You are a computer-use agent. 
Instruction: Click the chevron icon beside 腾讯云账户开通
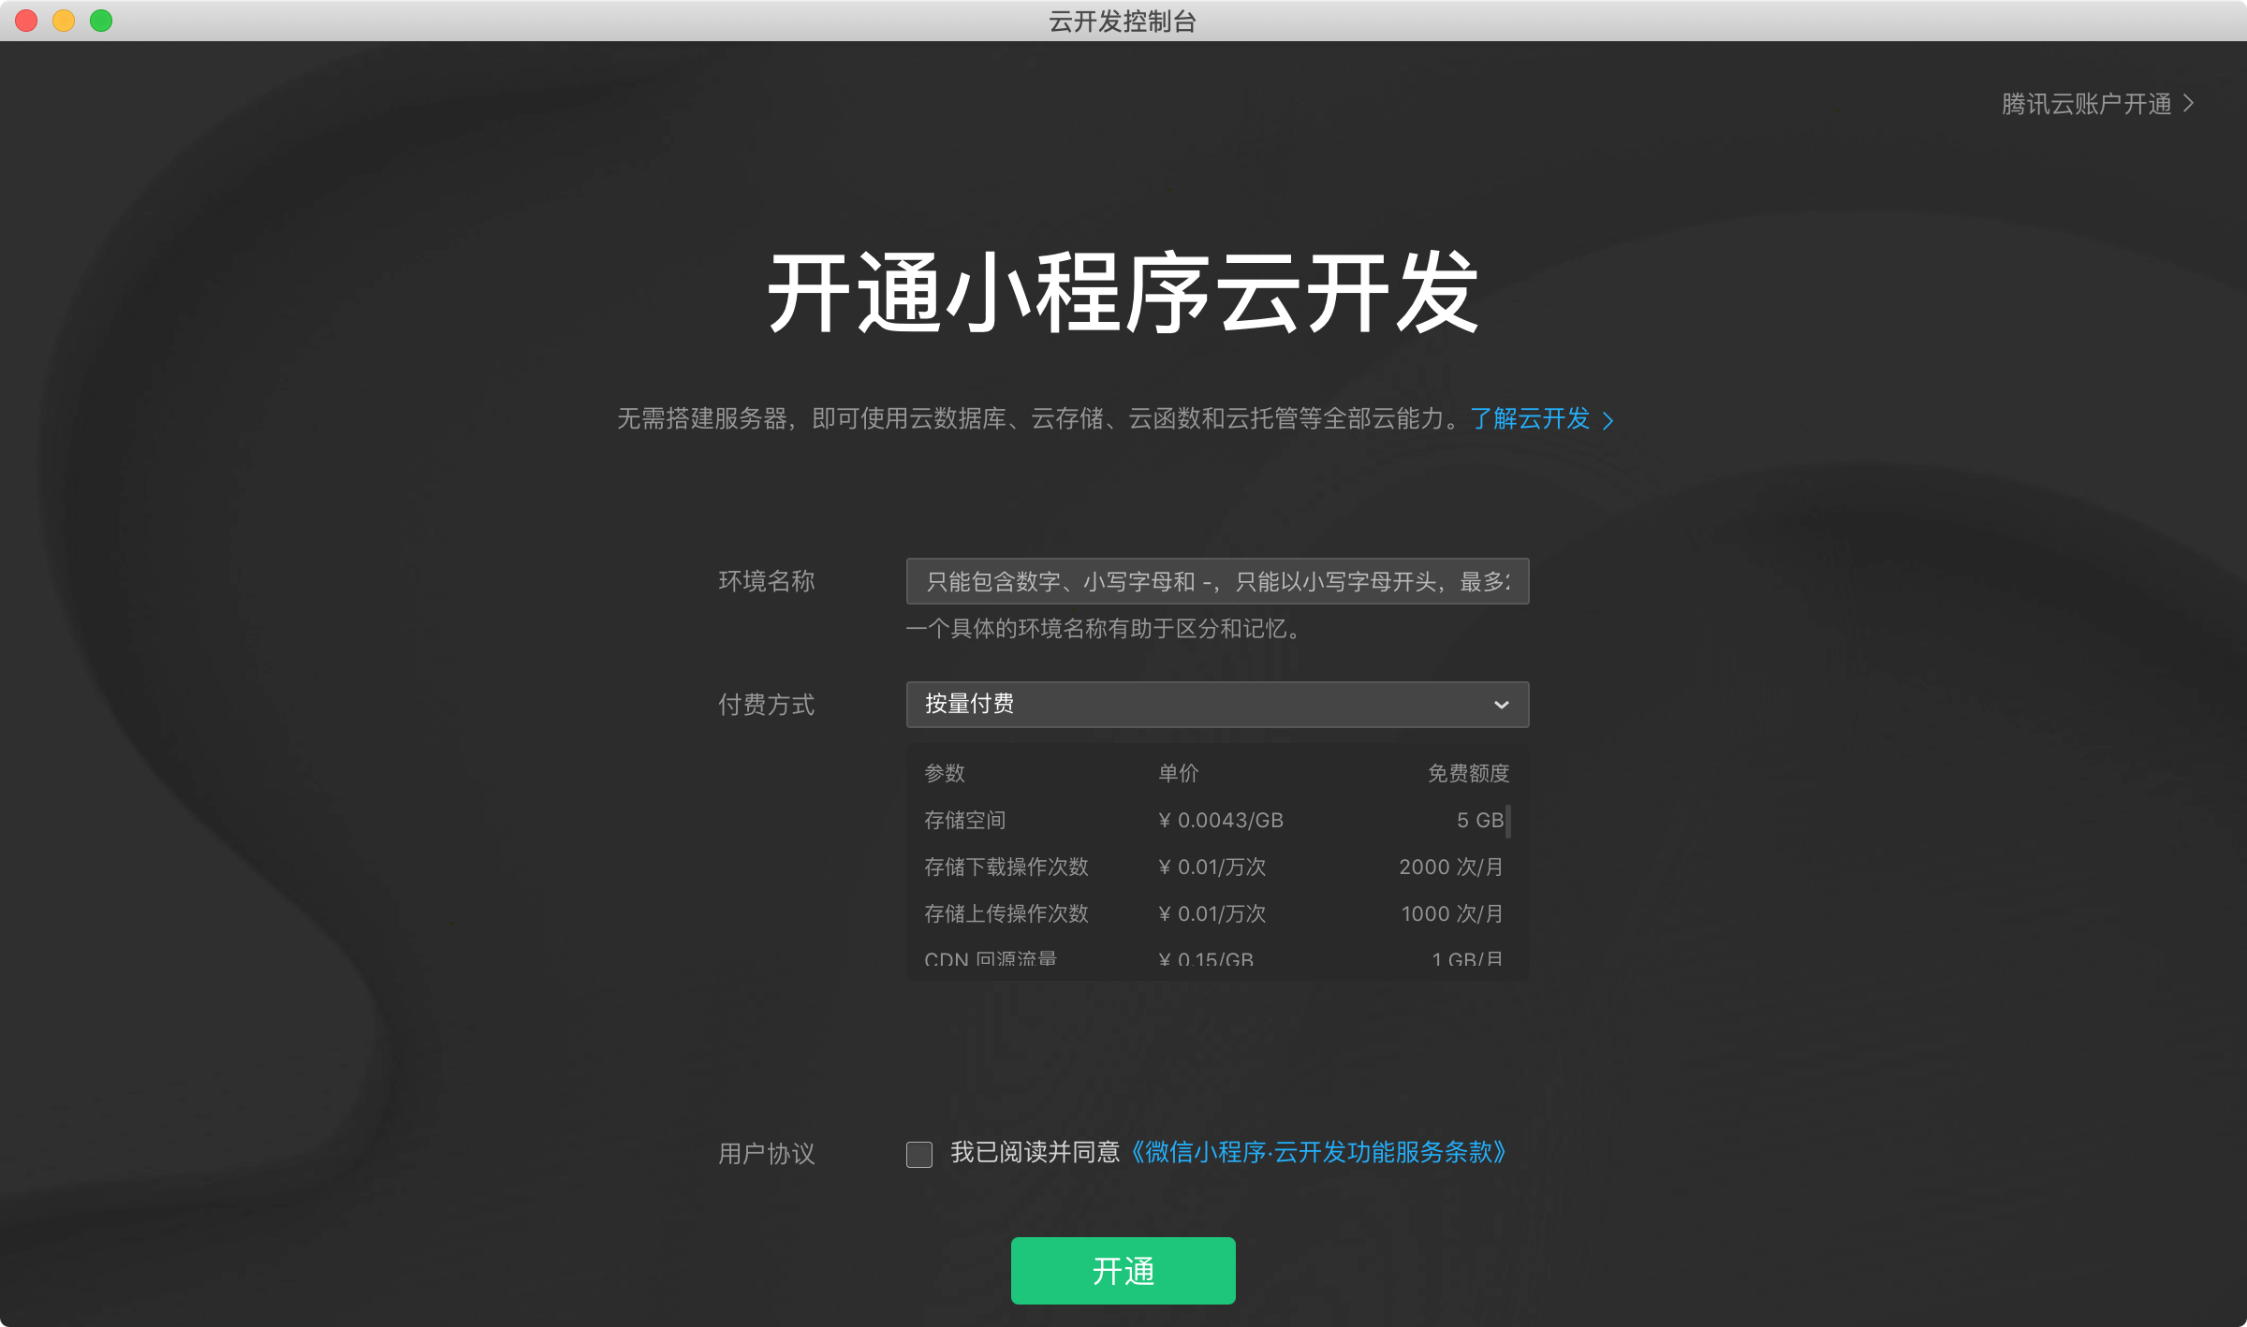2189,104
